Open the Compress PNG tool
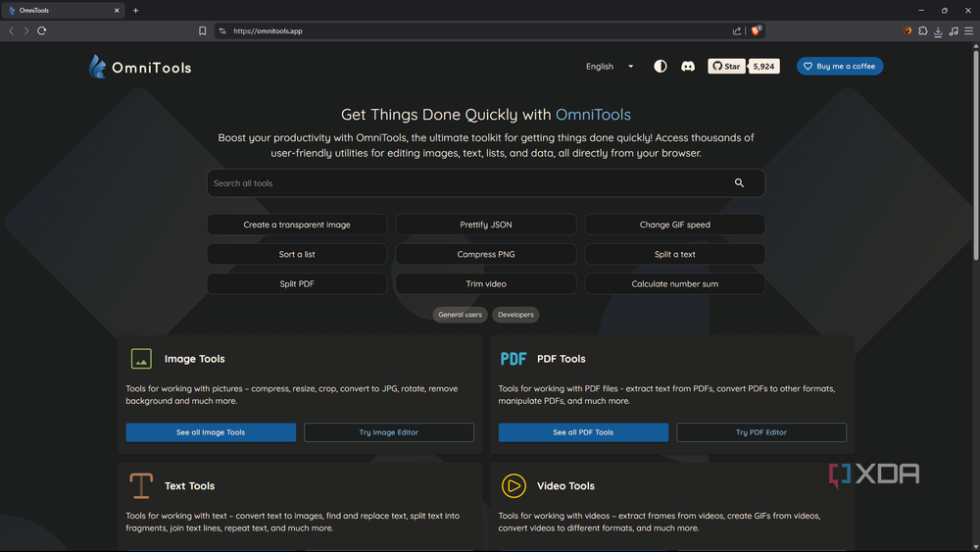The width and height of the screenshot is (980, 552). (x=486, y=255)
